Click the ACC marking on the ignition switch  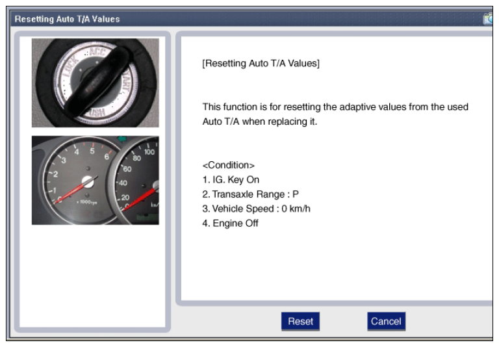coord(97,53)
